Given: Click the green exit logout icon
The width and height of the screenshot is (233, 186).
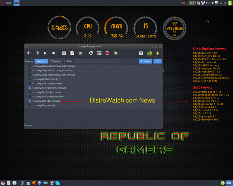Looking at the screenshot, I should tap(230, 3).
